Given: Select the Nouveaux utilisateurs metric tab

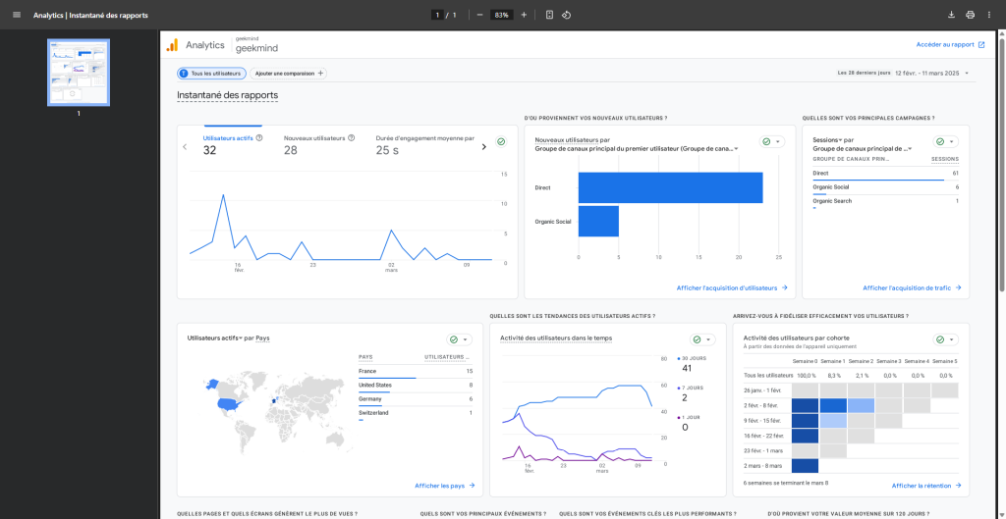Looking at the screenshot, I should point(319,144).
